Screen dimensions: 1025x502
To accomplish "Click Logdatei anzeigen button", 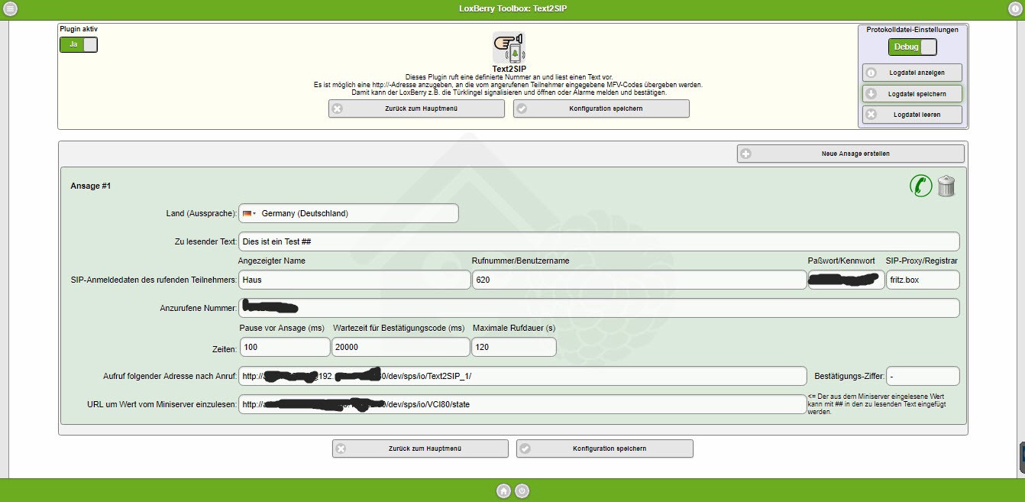I will 912,73.
